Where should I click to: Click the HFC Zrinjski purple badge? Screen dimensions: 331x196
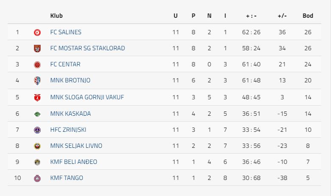[37, 130]
